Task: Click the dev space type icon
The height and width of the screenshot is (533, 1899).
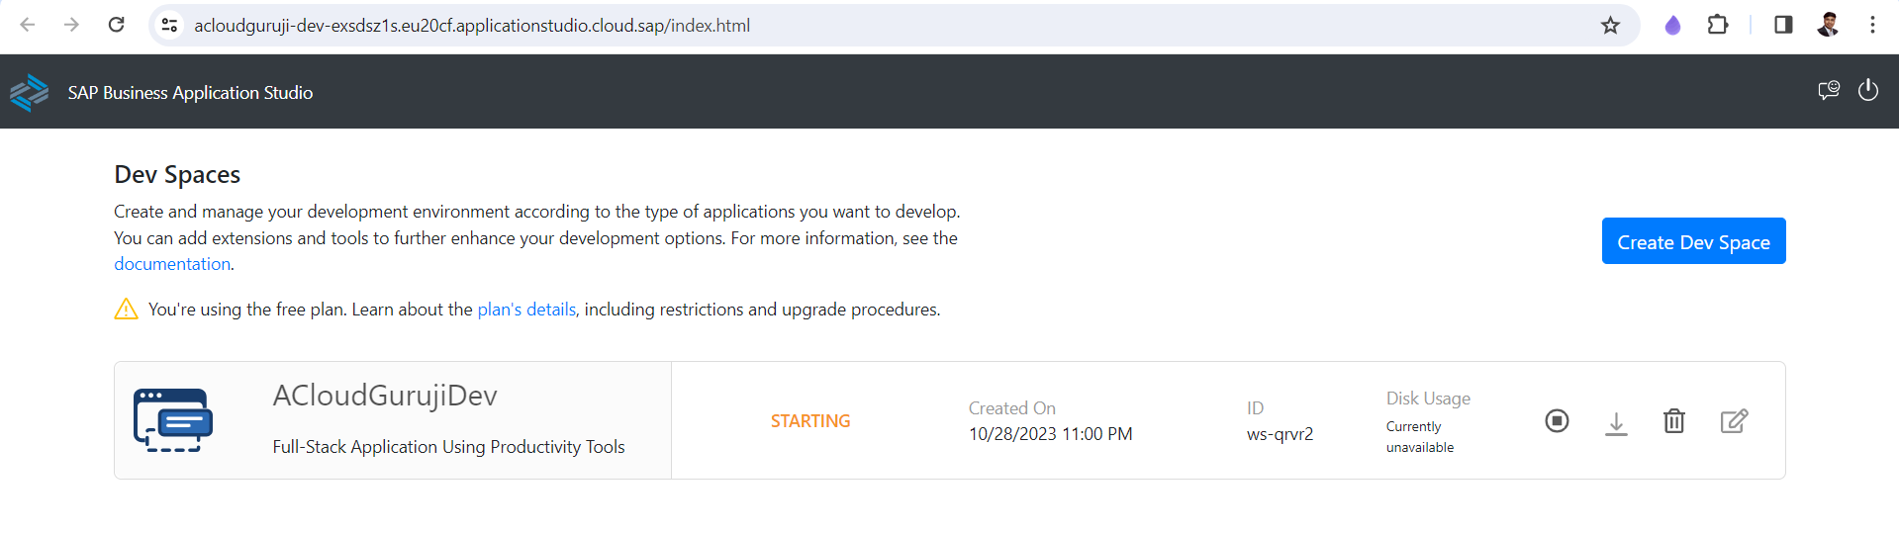Action: click(173, 420)
